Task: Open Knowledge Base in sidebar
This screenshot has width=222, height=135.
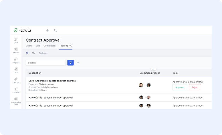Action: pyautogui.click(x=16, y=101)
